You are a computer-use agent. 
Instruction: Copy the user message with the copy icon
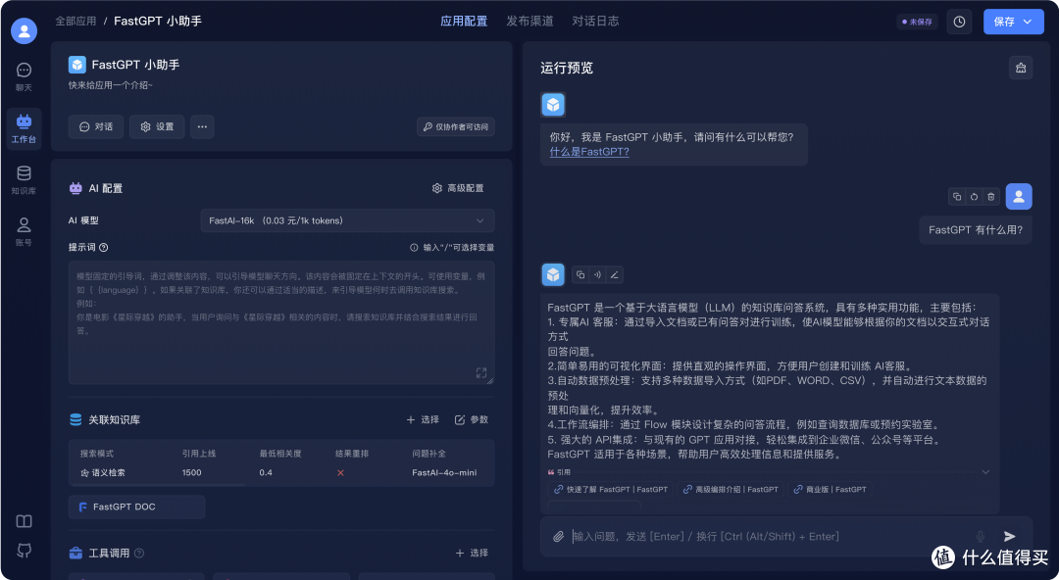pyautogui.click(x=957, y=196)
